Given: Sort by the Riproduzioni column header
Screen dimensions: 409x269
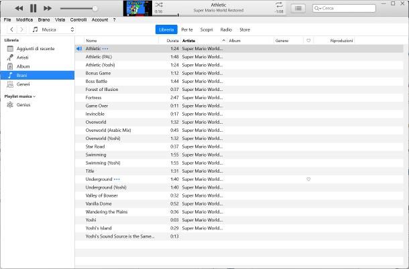Looking at the screenshot, I should [x=334, y=41].
